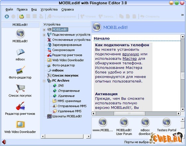This screenshot has height=146, width=186.
Task: Click the folder Up toolbar icon
Action: [x=22, y=17]
